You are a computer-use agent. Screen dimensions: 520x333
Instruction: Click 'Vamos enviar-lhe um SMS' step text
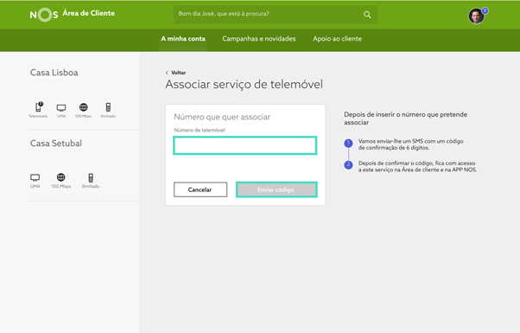410,144
